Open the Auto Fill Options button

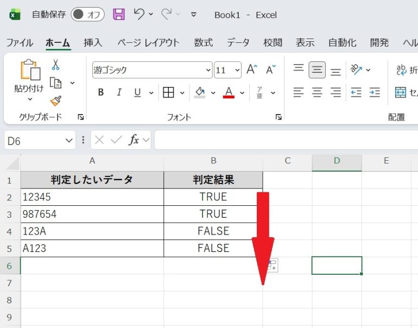273,265
